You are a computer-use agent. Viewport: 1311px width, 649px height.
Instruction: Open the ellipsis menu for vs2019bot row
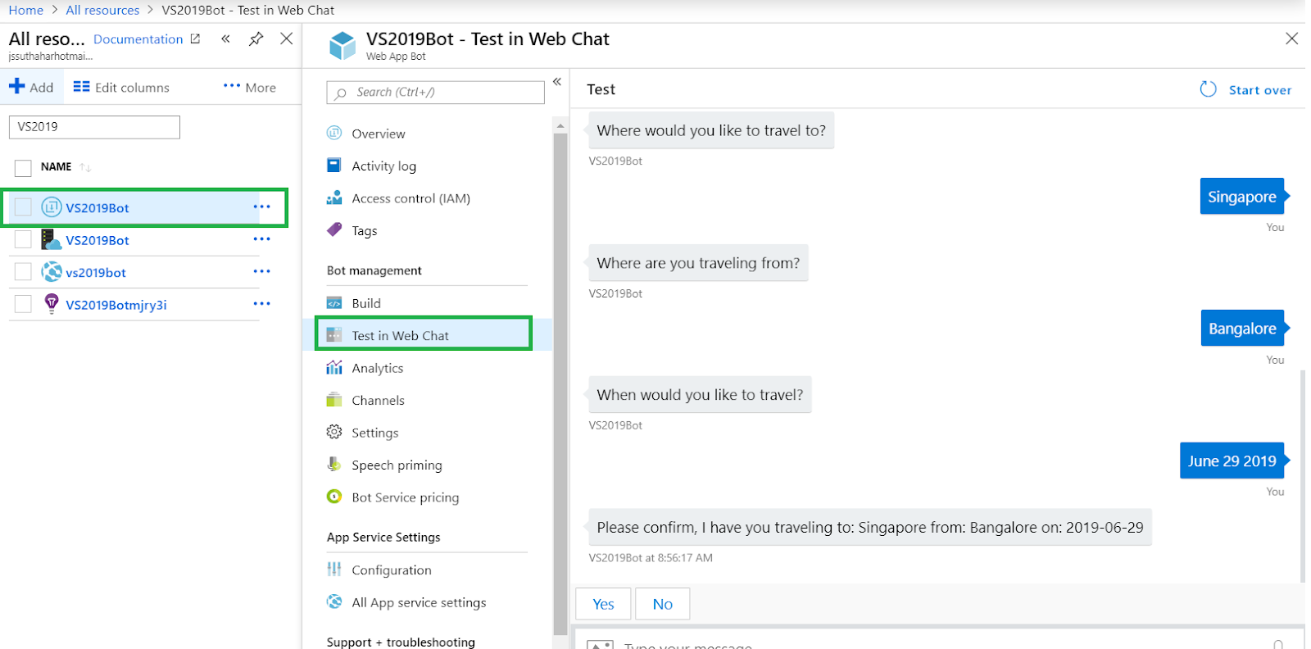262,271
